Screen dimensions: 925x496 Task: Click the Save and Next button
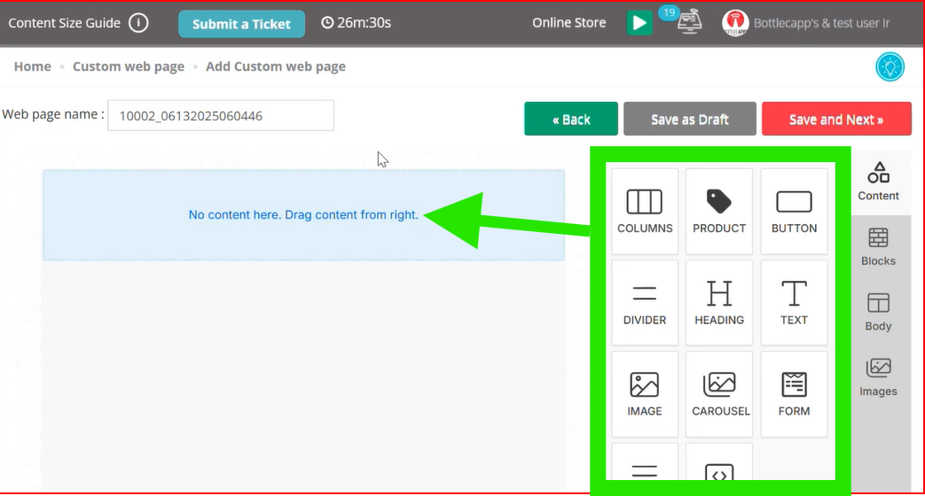(x=836, y=119)
